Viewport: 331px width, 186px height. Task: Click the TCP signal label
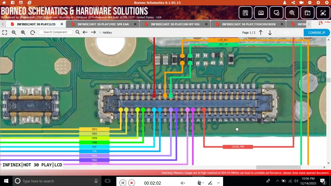point(94,147)
